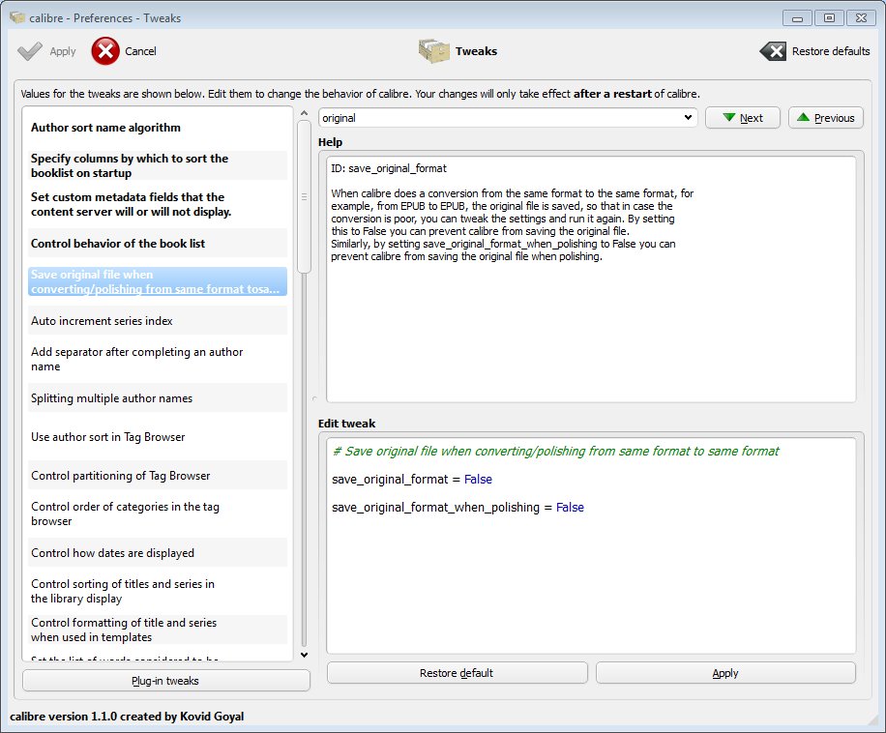Image resolution: width=886 pixels, height=733 pixels.
Task: Select 'Control order of categories in the tag browser'
Action: (158, 513)
